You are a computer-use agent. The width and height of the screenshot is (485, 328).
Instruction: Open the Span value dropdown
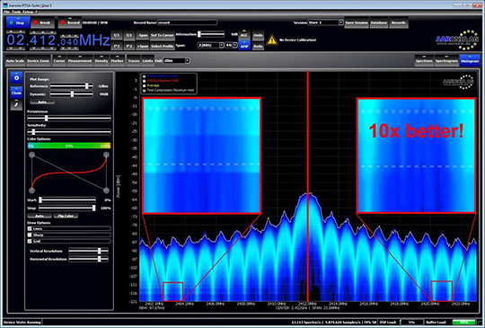(211, 46)
